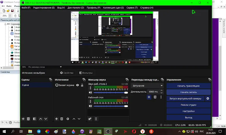The width and height of the screenshot is (226, 135).
Task: Collapse the Скример tree node in Clickteam Fusion
Action: (6, 24)
